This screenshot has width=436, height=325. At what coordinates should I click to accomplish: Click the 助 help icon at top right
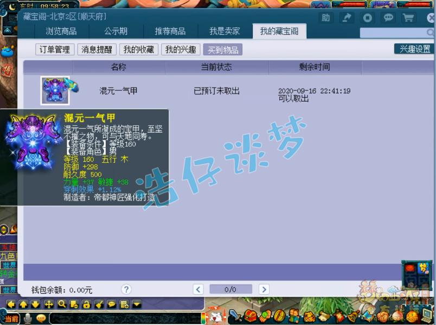pyautogui.click(x=325, y=17)
